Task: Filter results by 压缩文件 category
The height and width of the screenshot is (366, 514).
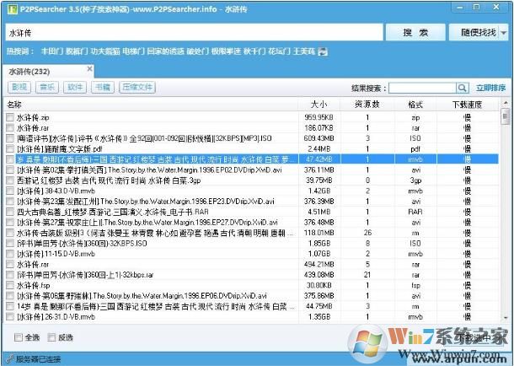Action: point(137,87)
